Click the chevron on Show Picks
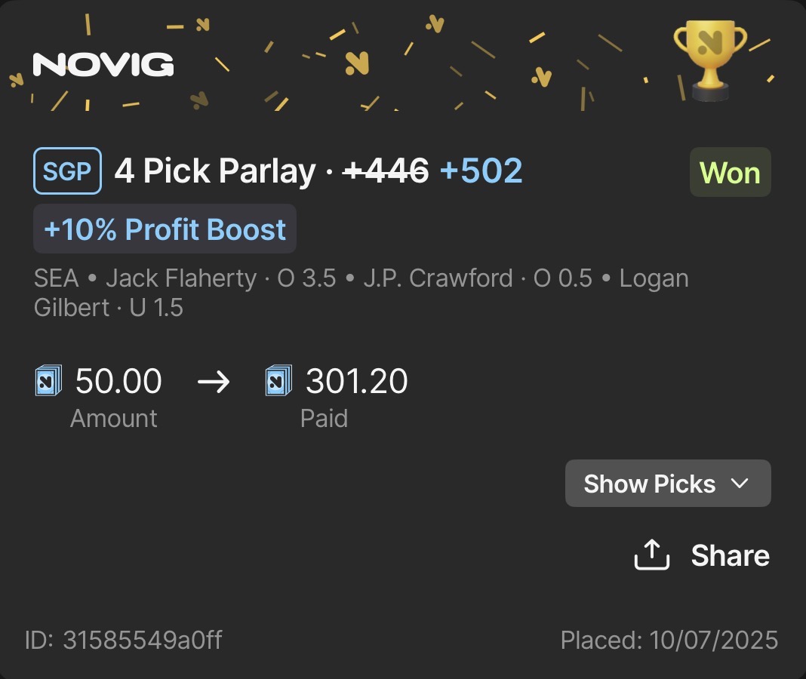The width and height of the screenshot is (806, 679). (x=740, y=484)
